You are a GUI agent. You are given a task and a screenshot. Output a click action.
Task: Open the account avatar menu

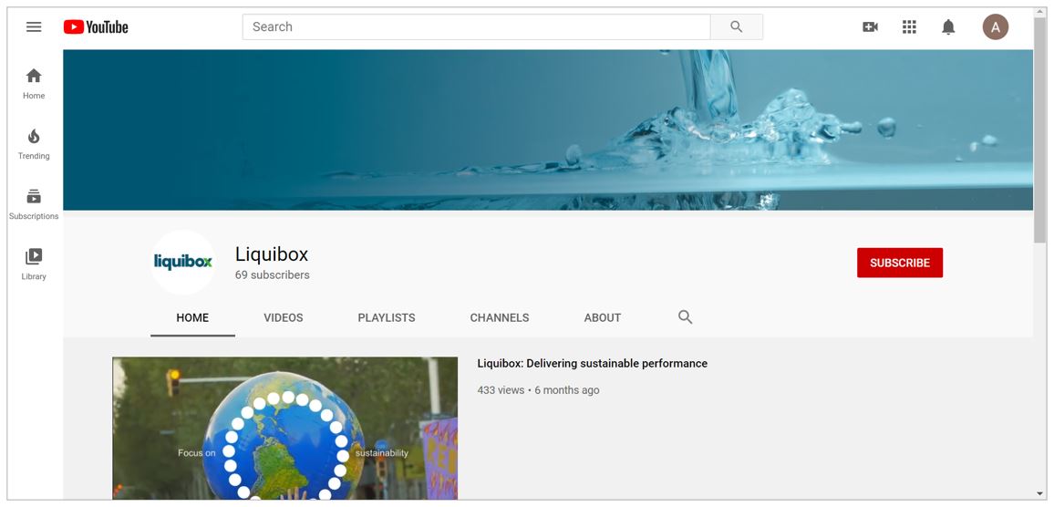(995, 27)
